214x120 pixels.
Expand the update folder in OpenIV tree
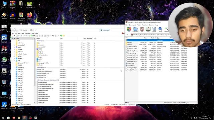tap(14, 59)
